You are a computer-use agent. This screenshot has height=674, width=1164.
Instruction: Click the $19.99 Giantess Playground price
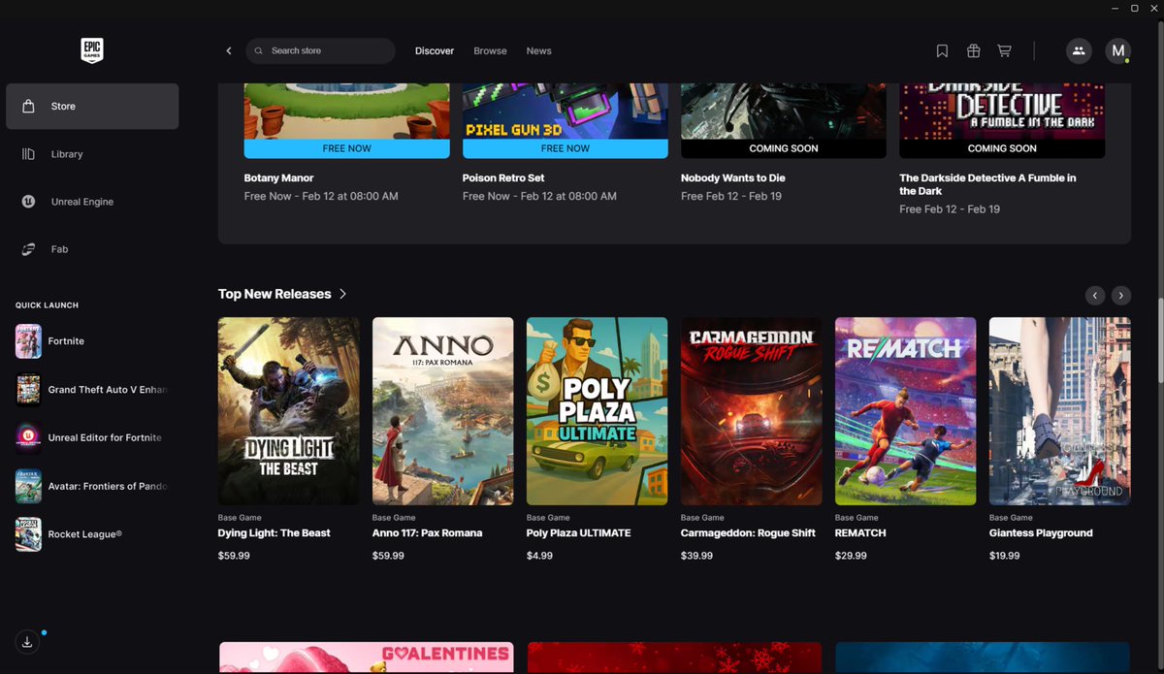1005,557
